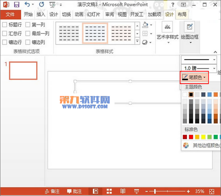Switch to the 开始 (Home) tab

pos(28,14)
